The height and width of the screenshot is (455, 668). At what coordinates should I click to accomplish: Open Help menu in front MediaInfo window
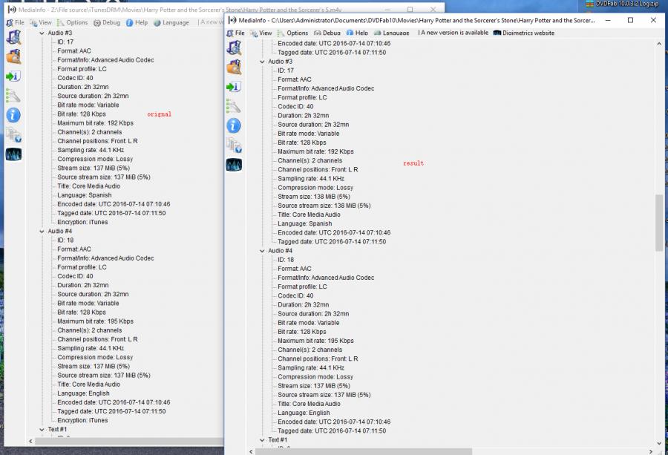tap(357, 33)
